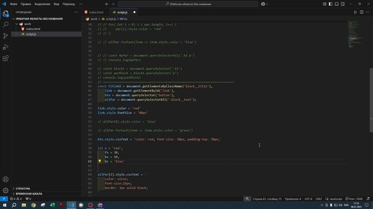Toggle primary sidebar visibility
The height and width of the screenshot is (209, 373).
click(x=330, y=4)
